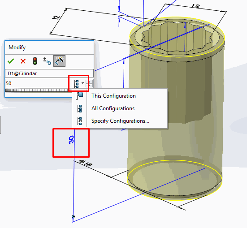This screenshot has width=247, height=228.
Task: Select This Configuration menu entry
Action: point(120,96)
